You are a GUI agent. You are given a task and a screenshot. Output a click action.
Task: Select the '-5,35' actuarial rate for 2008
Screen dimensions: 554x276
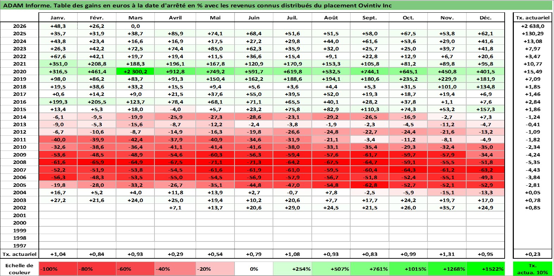[x=532, y=162]
